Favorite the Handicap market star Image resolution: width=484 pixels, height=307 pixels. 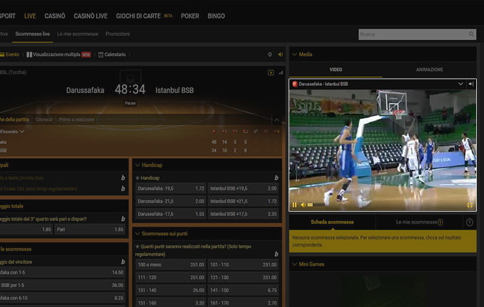[x=138, y=178]
